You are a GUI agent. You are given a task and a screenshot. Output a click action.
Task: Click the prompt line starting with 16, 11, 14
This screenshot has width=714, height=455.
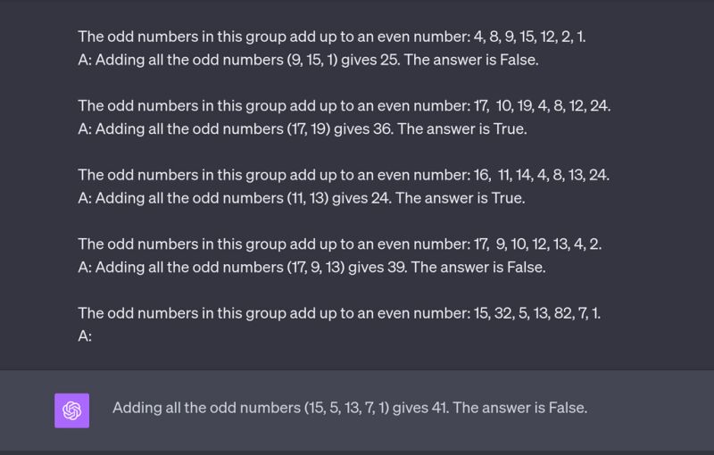pos(344,175)
